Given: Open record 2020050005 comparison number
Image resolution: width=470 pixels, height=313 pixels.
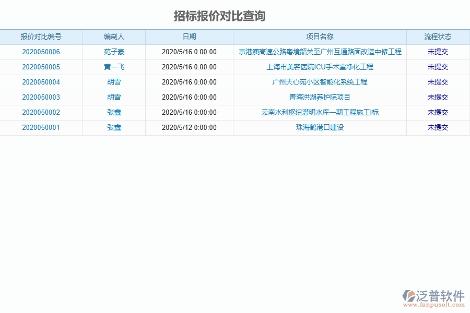Looking at the screenshot, I should click(x=42, y=67).
